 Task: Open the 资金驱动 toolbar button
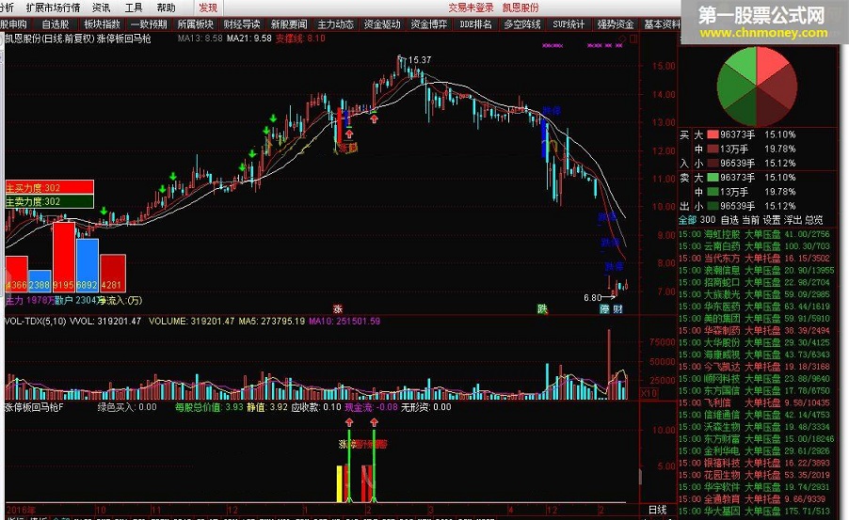pos(382,24)
